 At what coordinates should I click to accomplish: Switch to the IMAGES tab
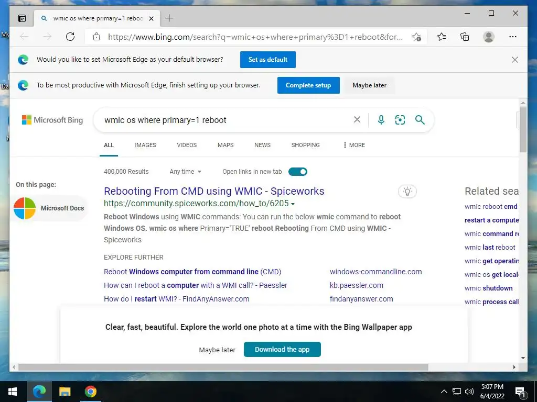click(x=145, y=146)
